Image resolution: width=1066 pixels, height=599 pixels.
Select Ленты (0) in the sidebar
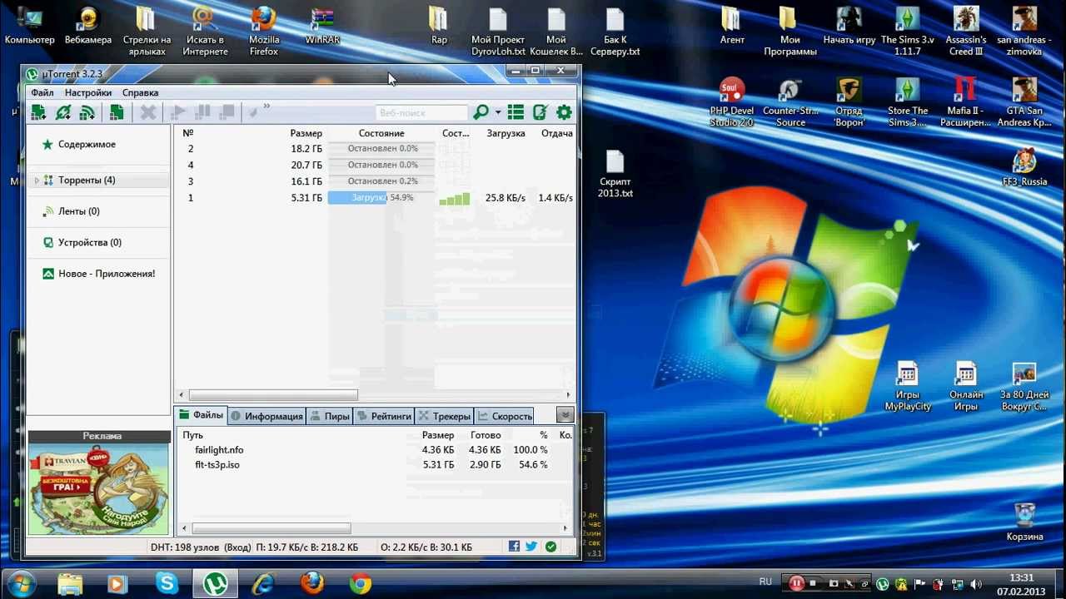click(79, 211)
